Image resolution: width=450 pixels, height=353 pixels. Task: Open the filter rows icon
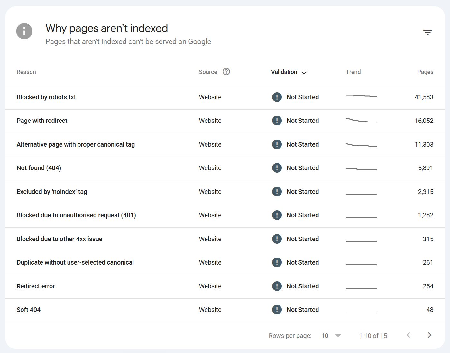[427, 32]
